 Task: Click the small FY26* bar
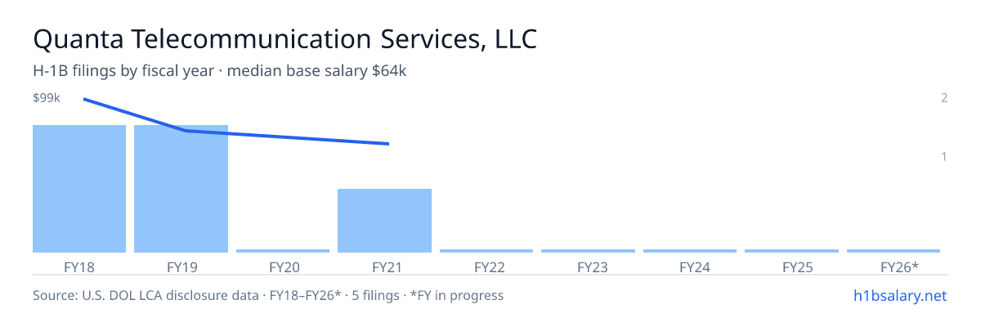pos(894,251)
